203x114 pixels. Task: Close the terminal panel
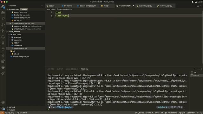202,69
